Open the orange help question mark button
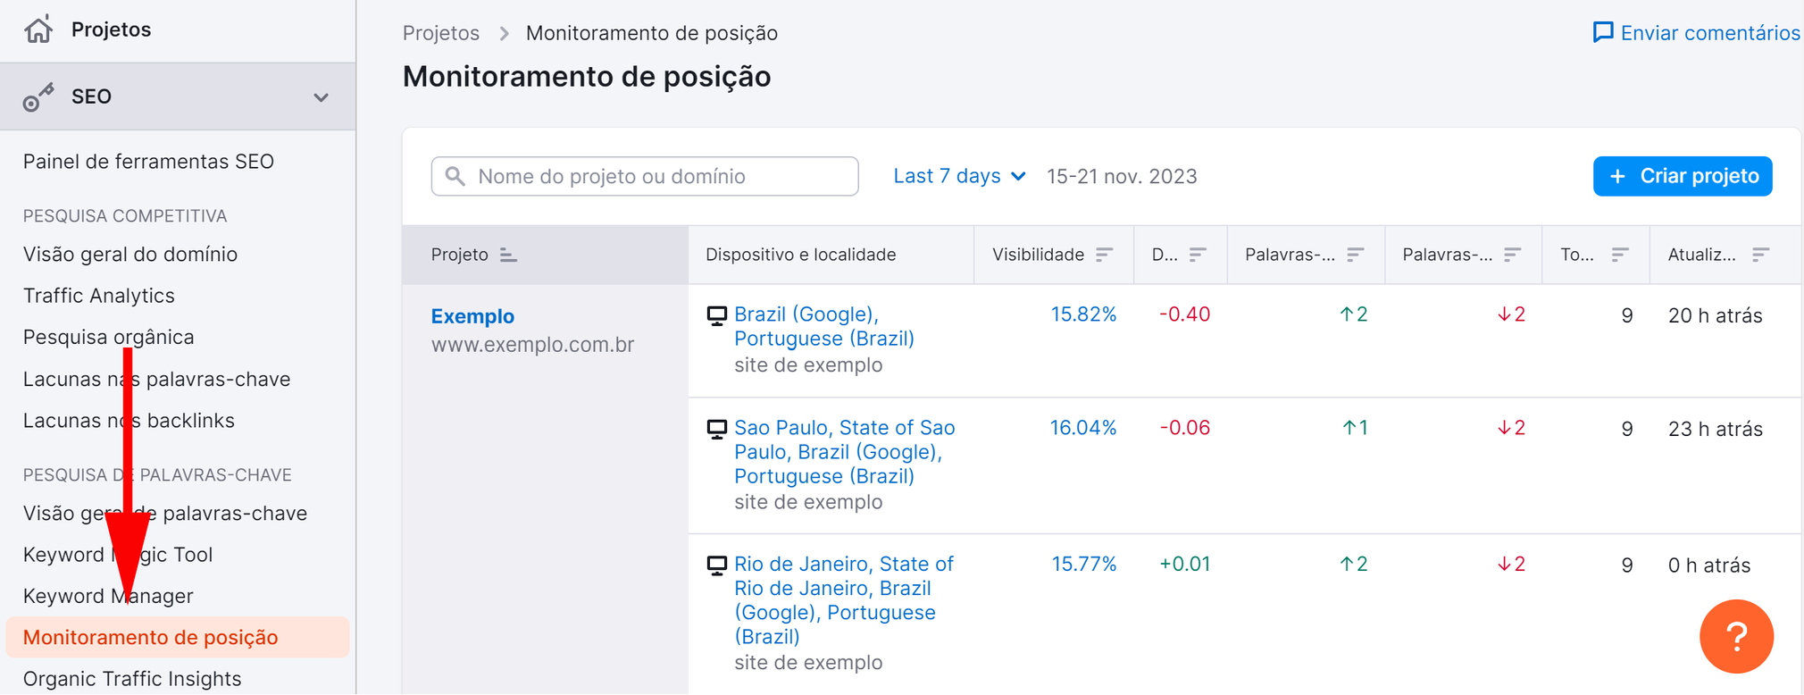The width and height of the screenshot is (1804, 695). point(1736,636)
